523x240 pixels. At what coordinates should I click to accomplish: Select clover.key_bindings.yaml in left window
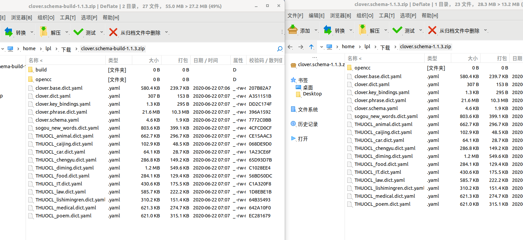[x=63, y=104]
